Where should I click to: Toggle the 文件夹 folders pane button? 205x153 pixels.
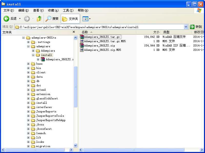[x=70, y=19]
